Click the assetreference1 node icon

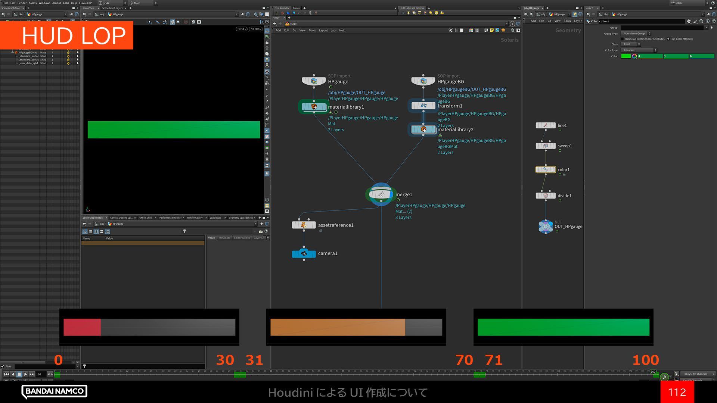coord(304,225)
